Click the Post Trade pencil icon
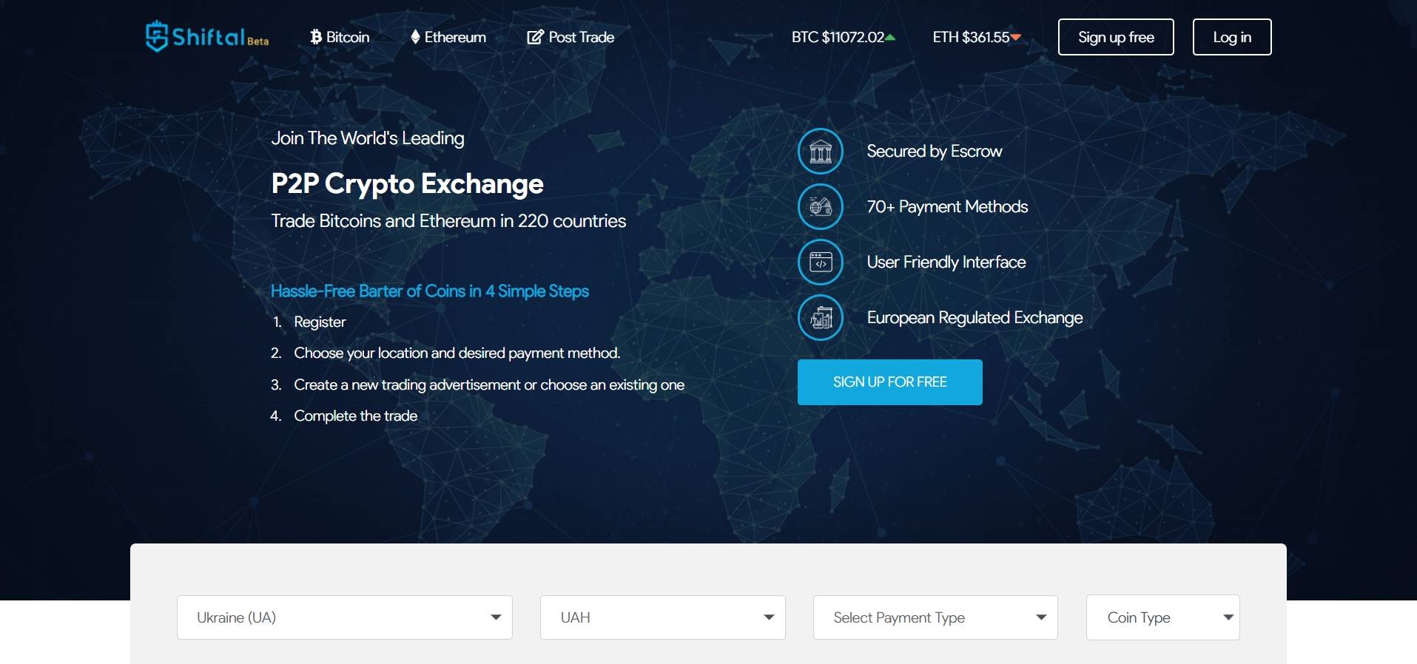Screen dimensions: 1417x664 pyautogui.click(x=535, y=37)
